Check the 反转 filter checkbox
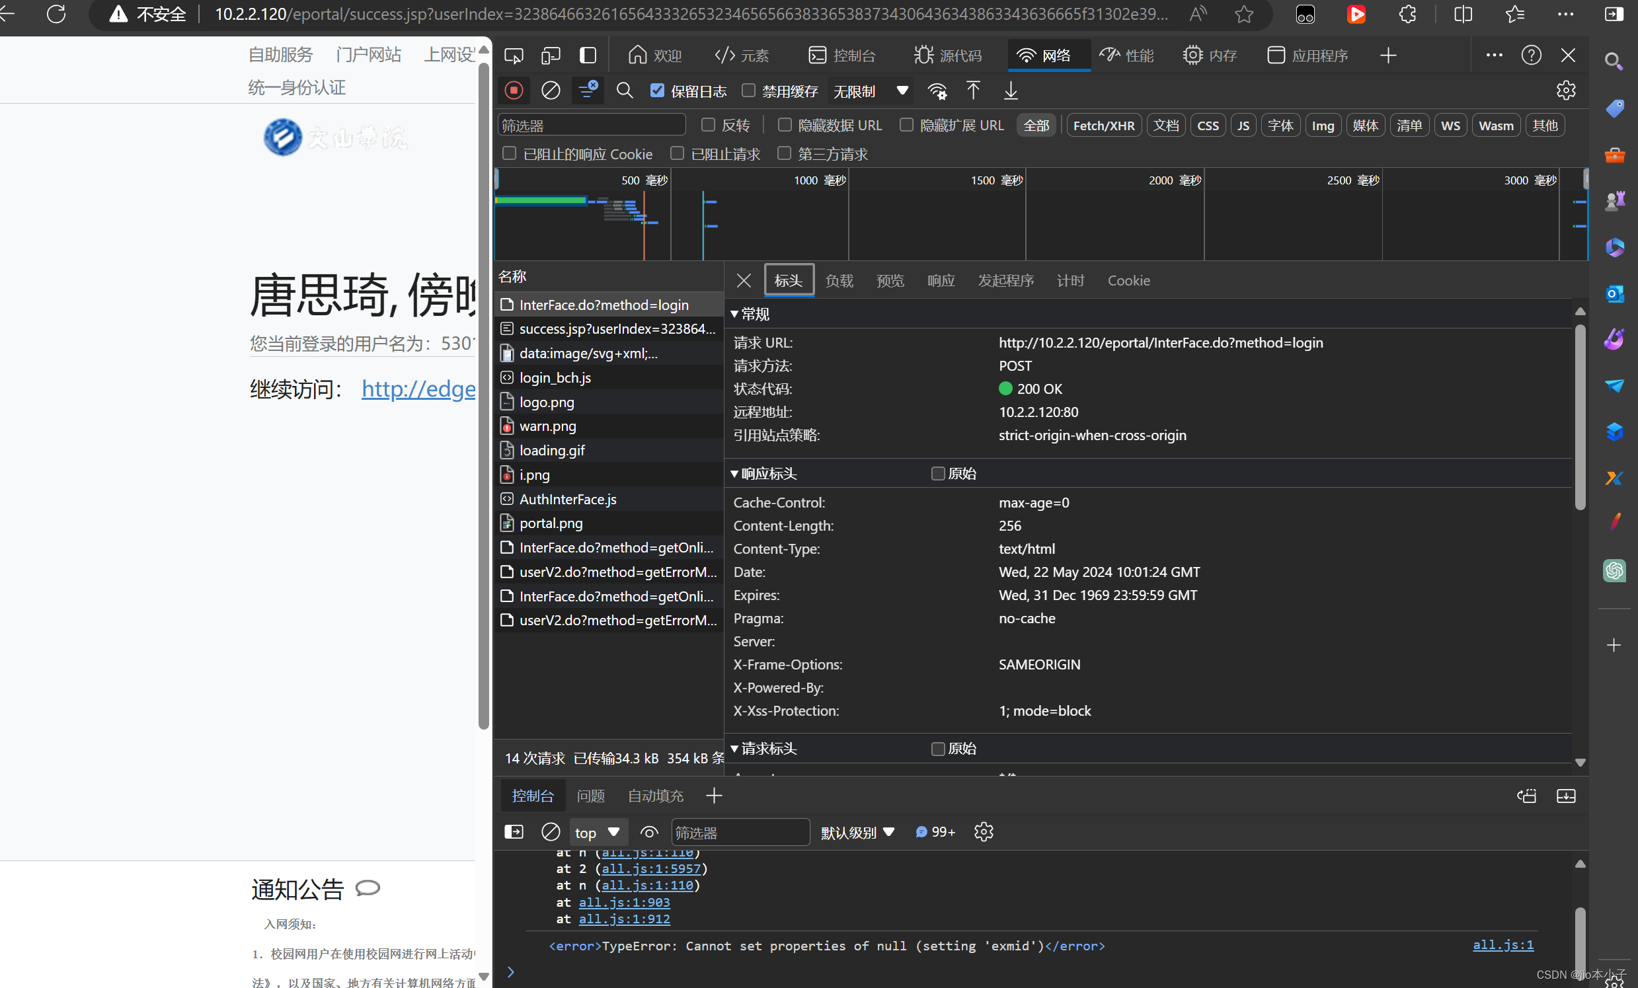This screenshot has width=1638, height=988. click(x=708, y=125)
